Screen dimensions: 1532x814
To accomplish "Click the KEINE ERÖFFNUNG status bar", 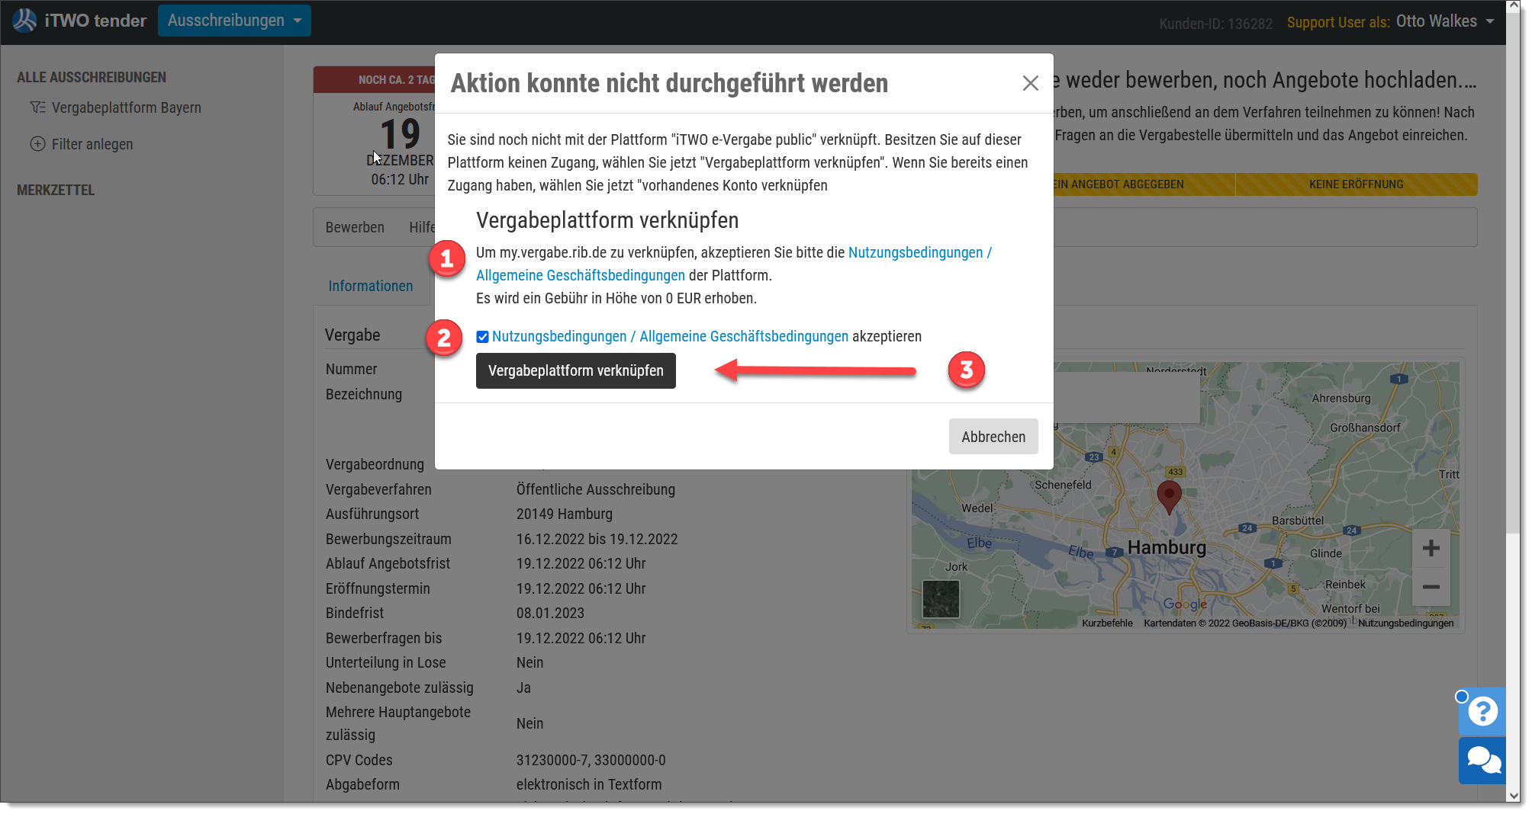I will coord(1357,184).
